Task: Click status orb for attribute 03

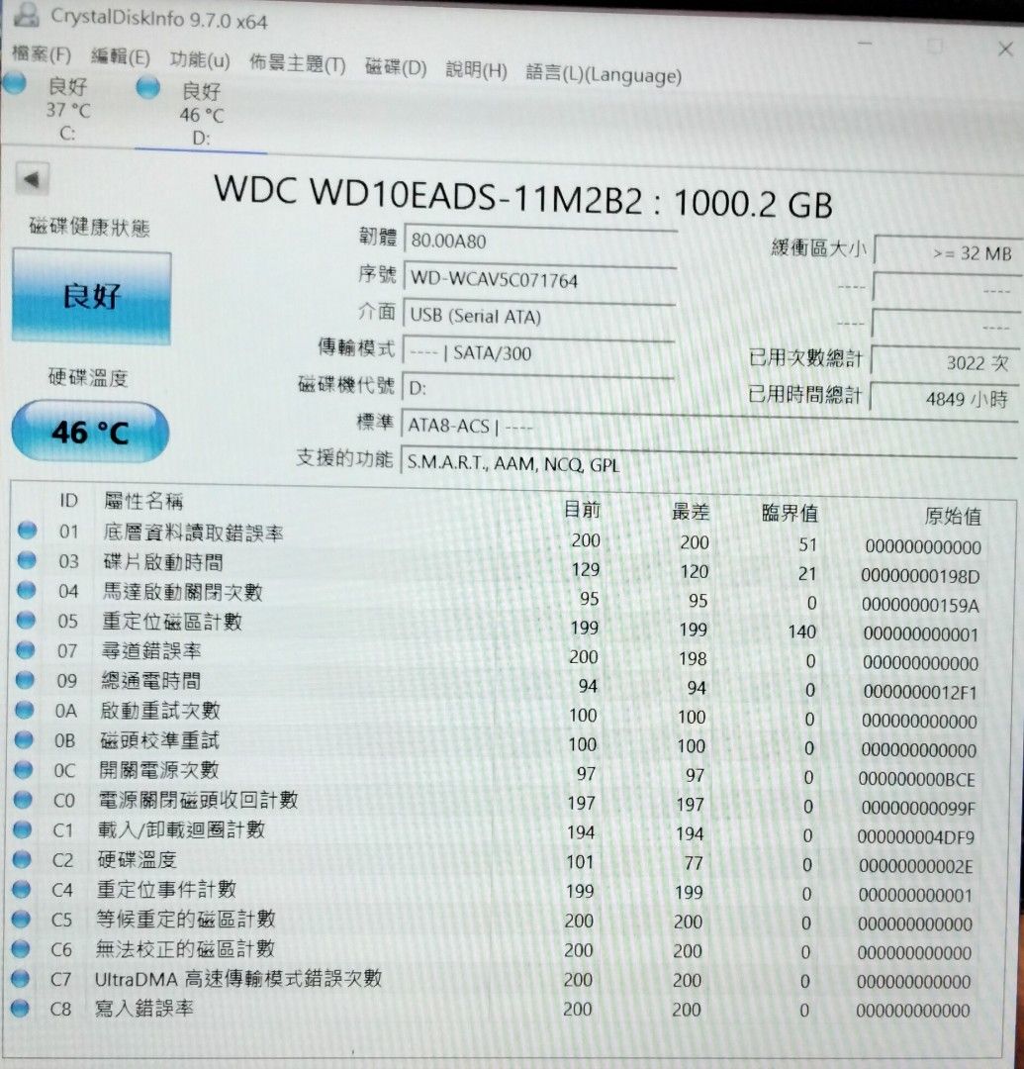Action: (x=27, y=559)
